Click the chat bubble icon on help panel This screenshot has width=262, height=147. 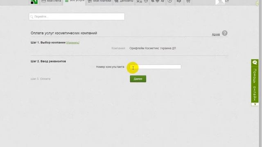255,62
